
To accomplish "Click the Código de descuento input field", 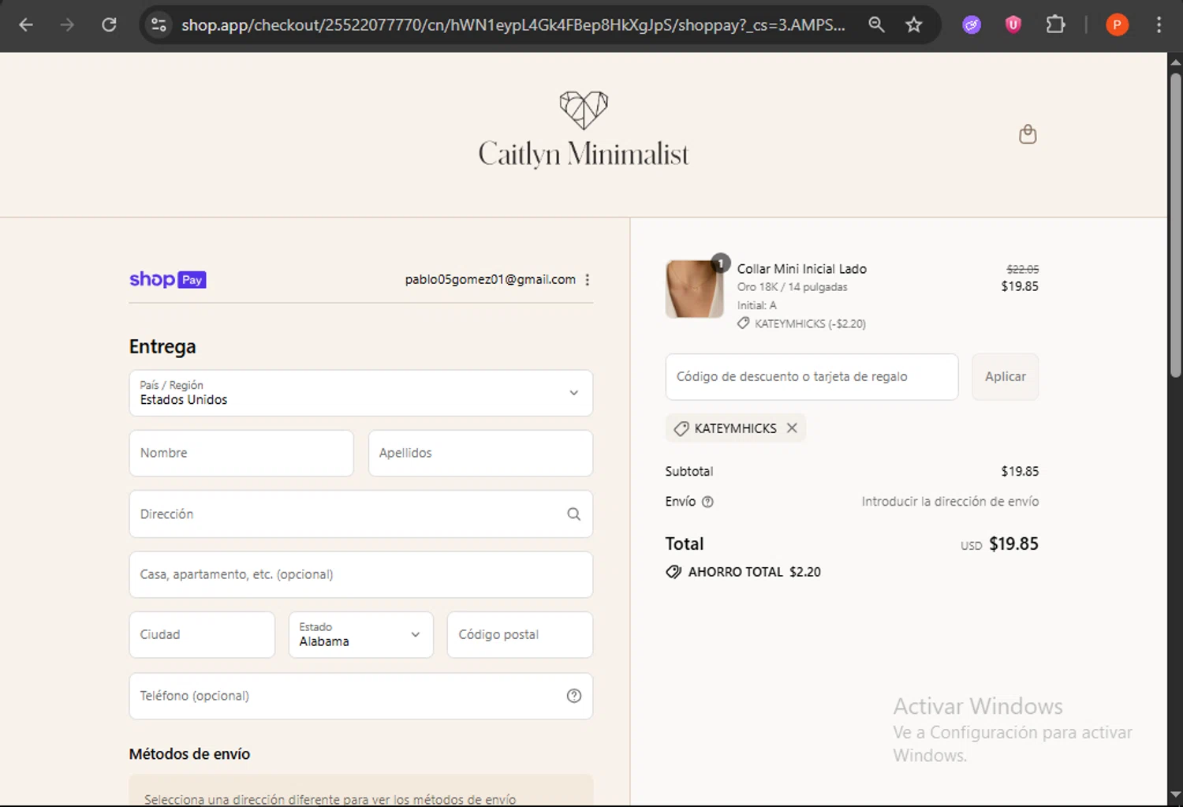I will click(x=812, y=376).
